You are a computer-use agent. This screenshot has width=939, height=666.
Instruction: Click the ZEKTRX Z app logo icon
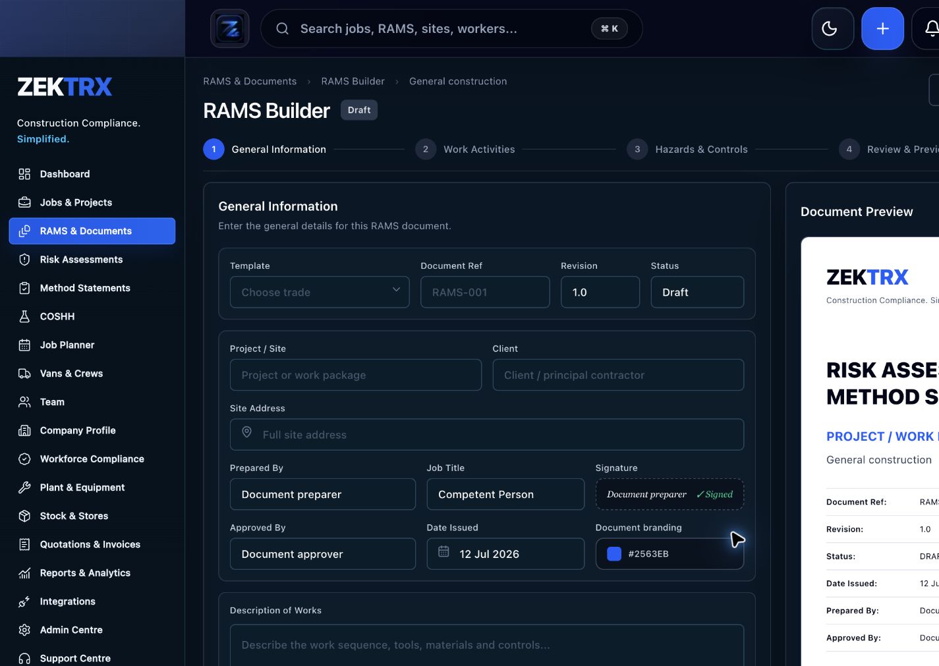(230, 28)
